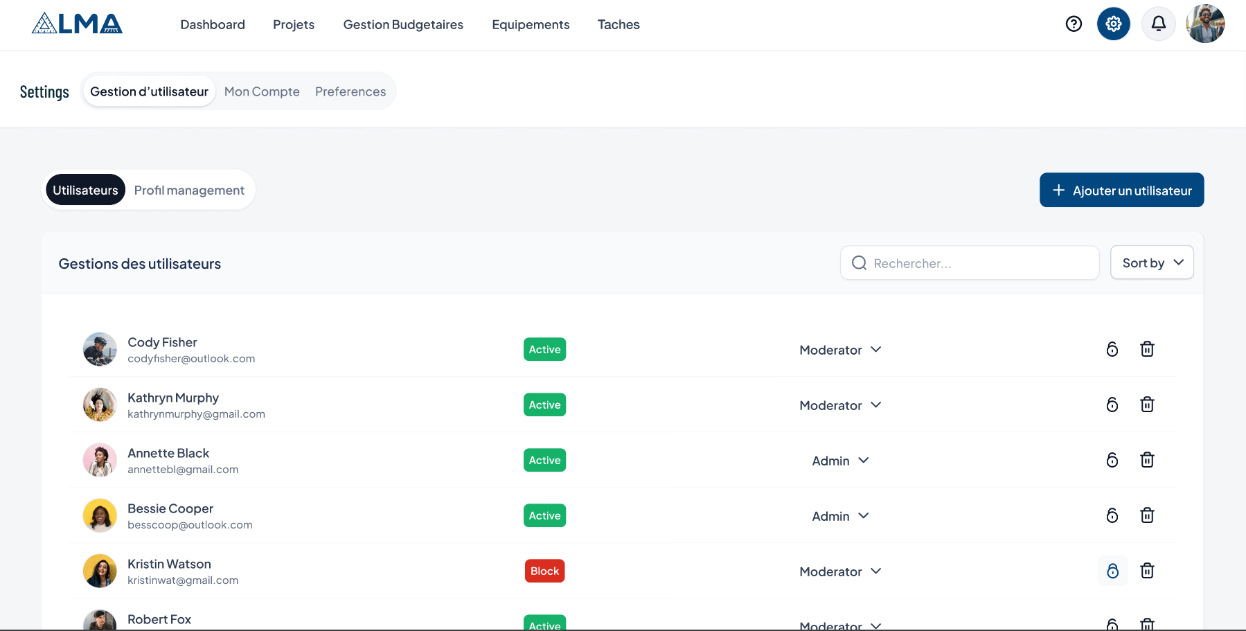Image resolution: width=1246 pixels, height=631 pixels.
Task: Click the LMA logo
Action: point(76,23)
